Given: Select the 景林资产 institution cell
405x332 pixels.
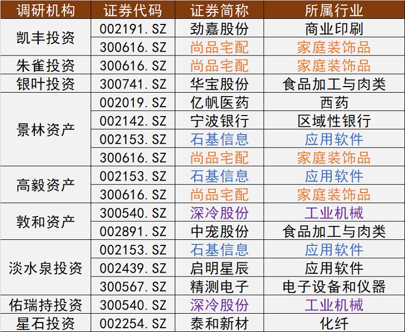Looking at the screenshot, I should tap(45, 129).
